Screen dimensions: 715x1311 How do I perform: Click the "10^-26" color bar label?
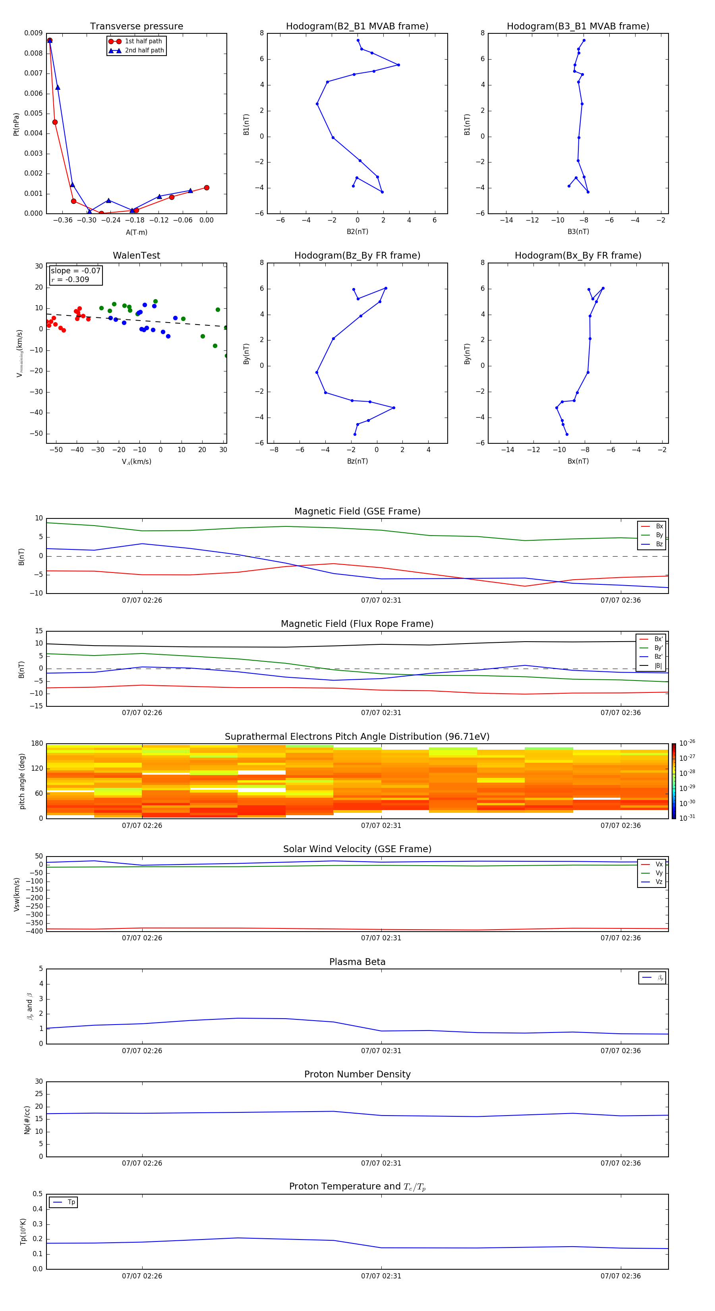[687, 743]
